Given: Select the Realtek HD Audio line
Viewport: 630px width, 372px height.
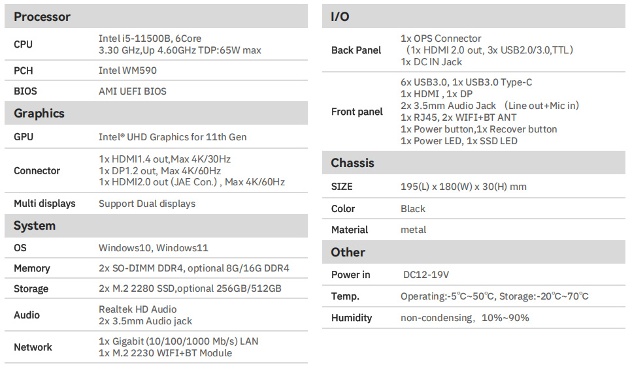Looking at the screenshot, I should (x=137, y=309).
